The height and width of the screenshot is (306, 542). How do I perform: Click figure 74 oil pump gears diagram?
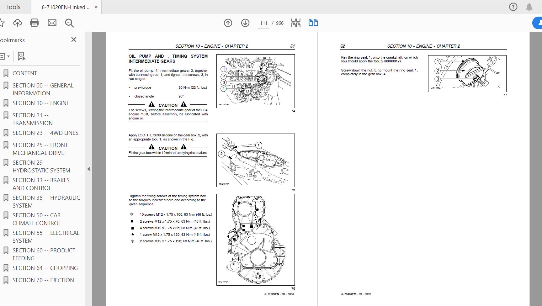pyautogui.click(x=256, y=81)
